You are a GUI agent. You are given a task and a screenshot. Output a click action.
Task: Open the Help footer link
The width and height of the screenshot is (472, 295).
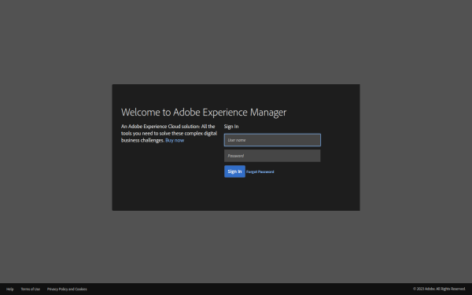[10, 289]
